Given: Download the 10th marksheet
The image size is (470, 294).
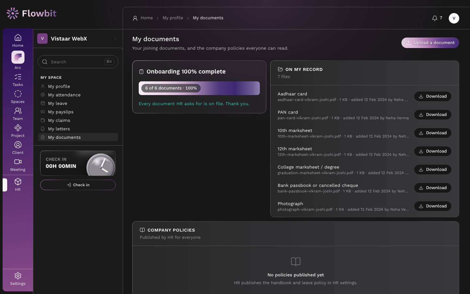Looking at the screenshot, I should click(x=433, y=133).
